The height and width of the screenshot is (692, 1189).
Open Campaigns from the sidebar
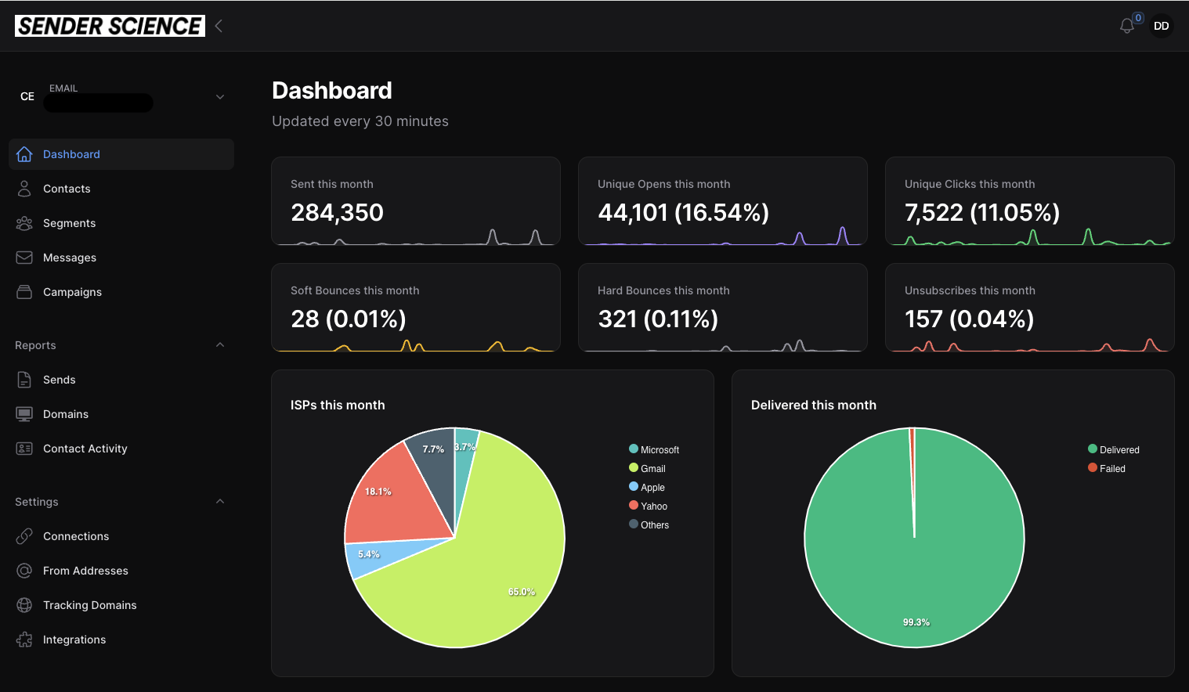72,292
